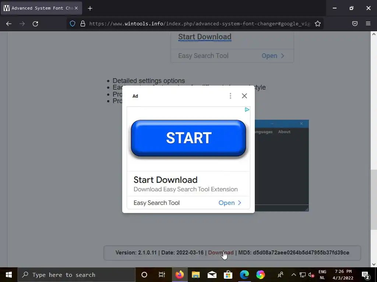This screenshot has height=282, width=377.
Task: Click 'Easy Search Tool' label in popup ad
Action: pyautogui.click(x=156, y=203)
